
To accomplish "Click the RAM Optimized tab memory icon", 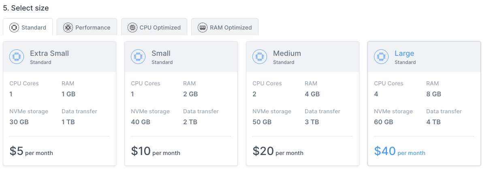I will coord(203,28).
